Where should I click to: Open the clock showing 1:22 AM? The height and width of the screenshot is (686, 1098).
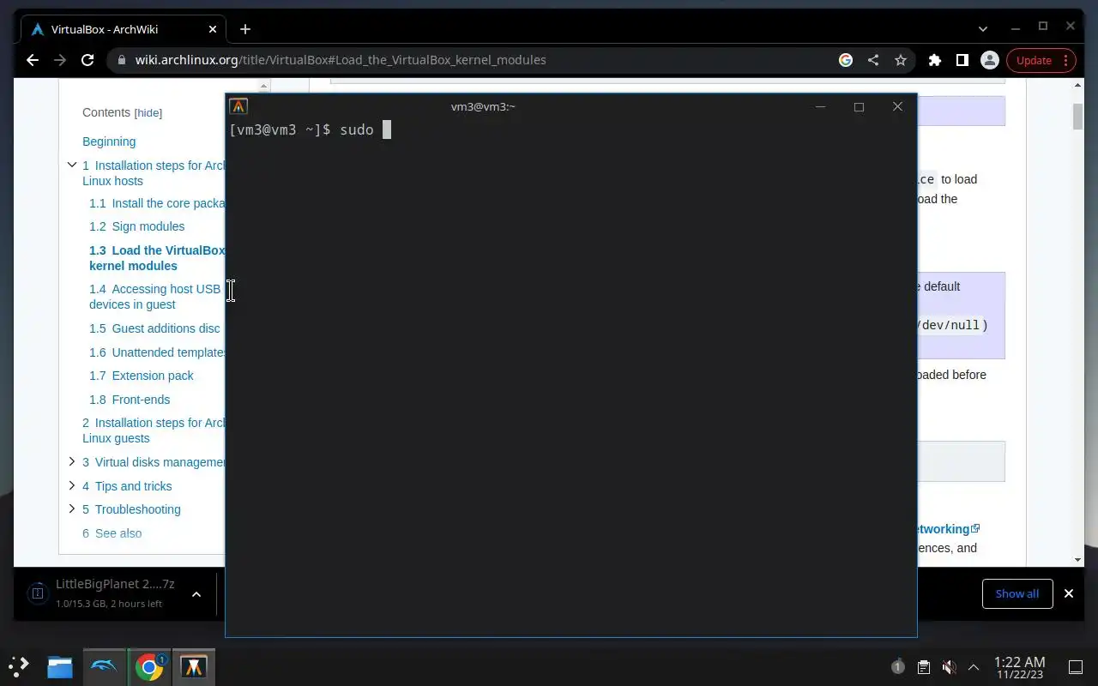click(x=1019, y=666)
